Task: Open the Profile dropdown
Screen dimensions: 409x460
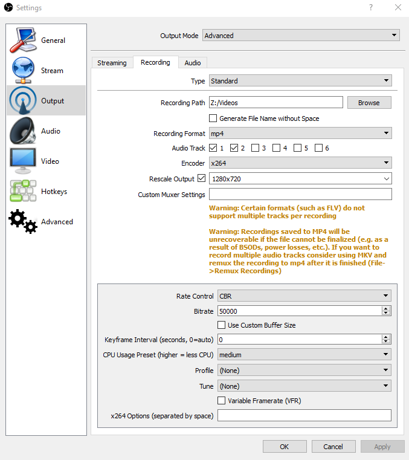Action: click(304, 371)
